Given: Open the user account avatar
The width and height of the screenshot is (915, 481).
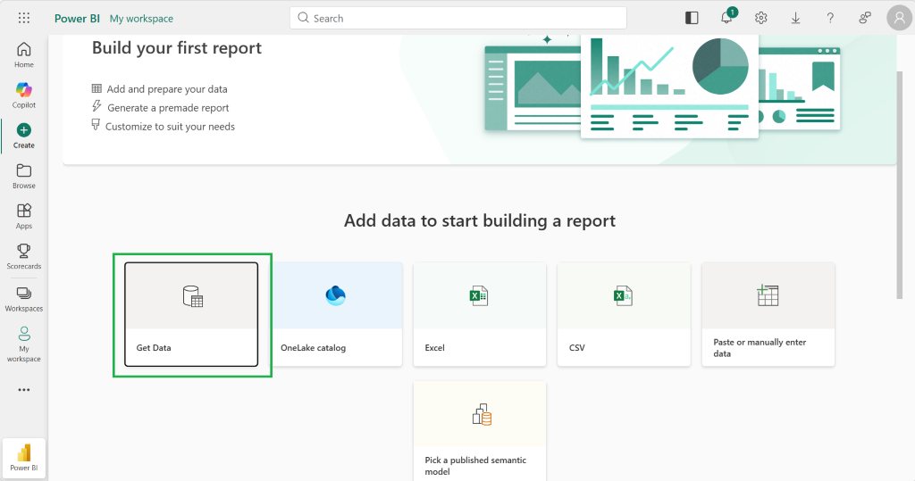Looking at the screenshot, I should (x=899, y=18).
